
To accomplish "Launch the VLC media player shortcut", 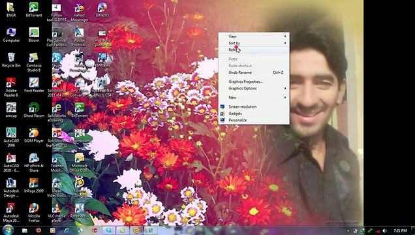I will [57, 213].
